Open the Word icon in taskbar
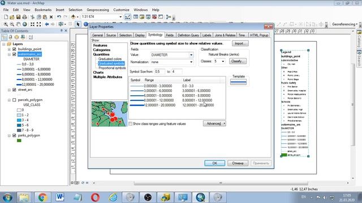This screenshot has width=362, height=203. (x=60, y=197)
